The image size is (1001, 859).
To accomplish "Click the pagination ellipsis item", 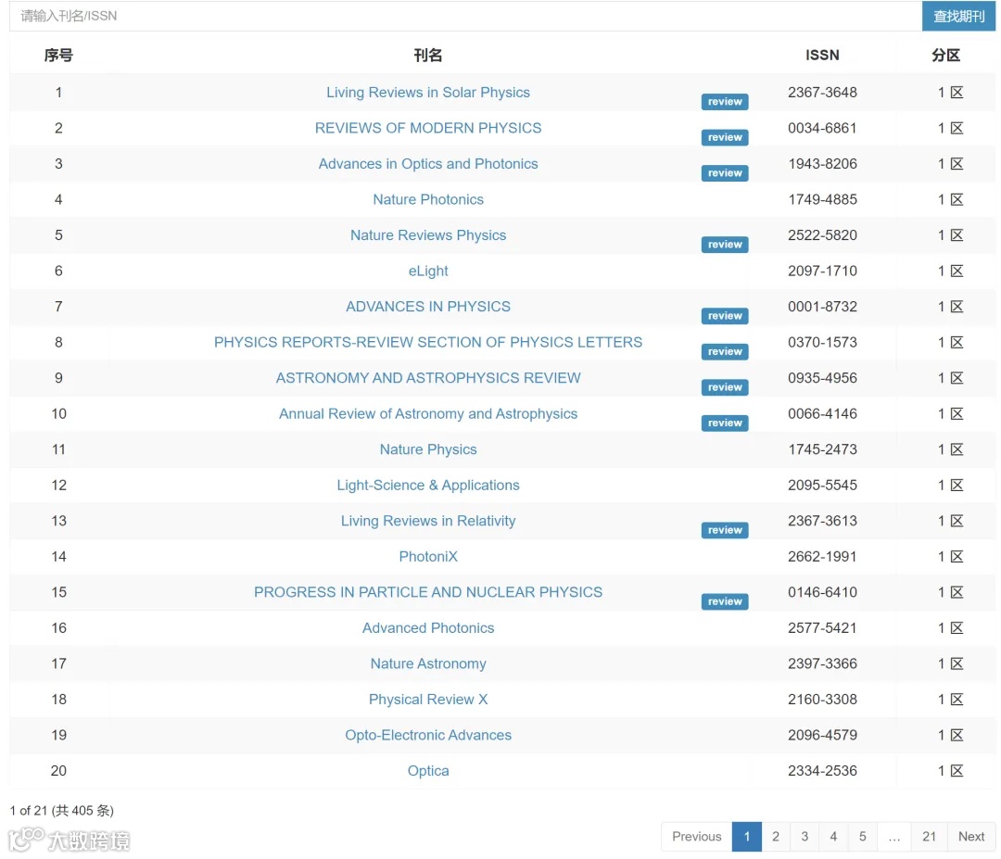I will coord(894,837).
